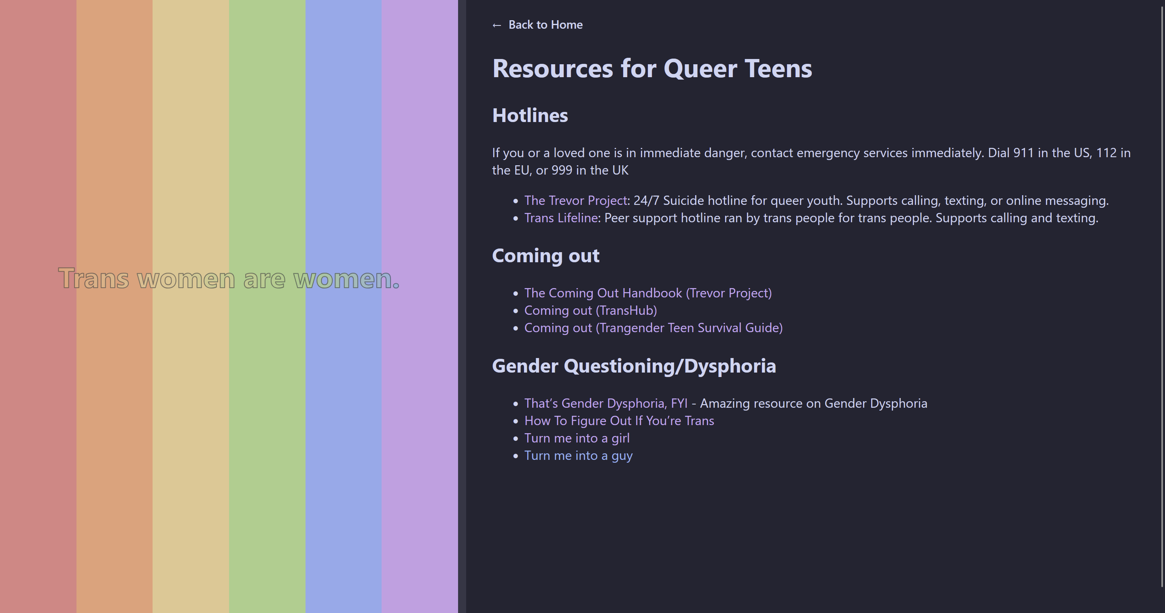
Task: Click the blue flag stripe
Action: click(x=343, y=135)
